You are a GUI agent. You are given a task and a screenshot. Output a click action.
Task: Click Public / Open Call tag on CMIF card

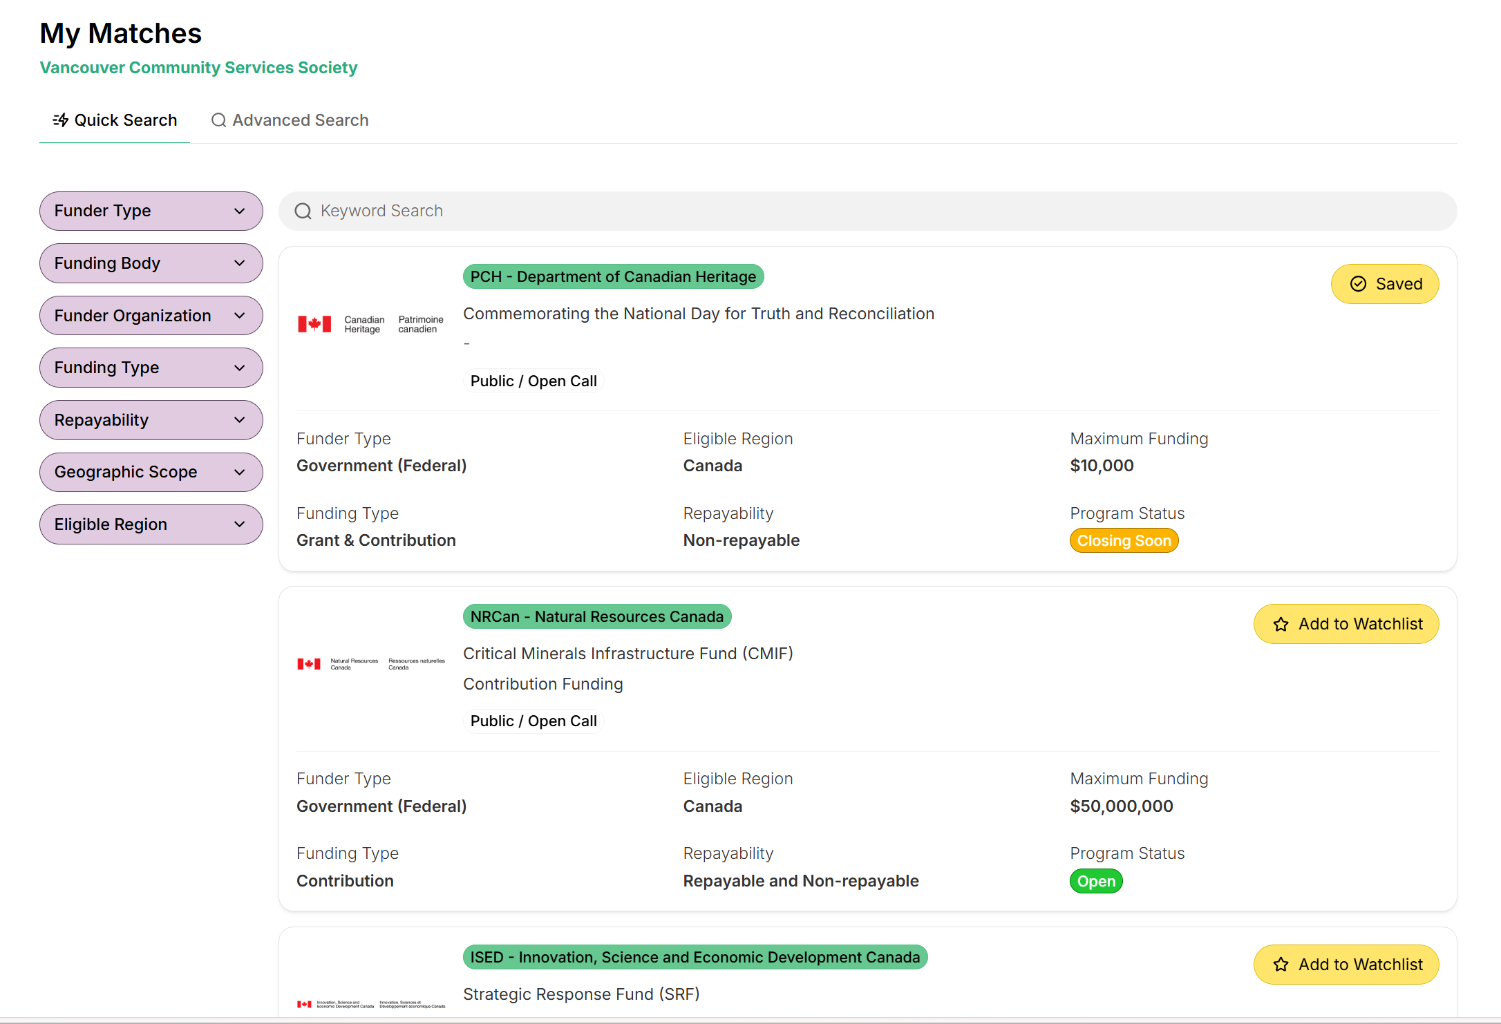point(534,721)
